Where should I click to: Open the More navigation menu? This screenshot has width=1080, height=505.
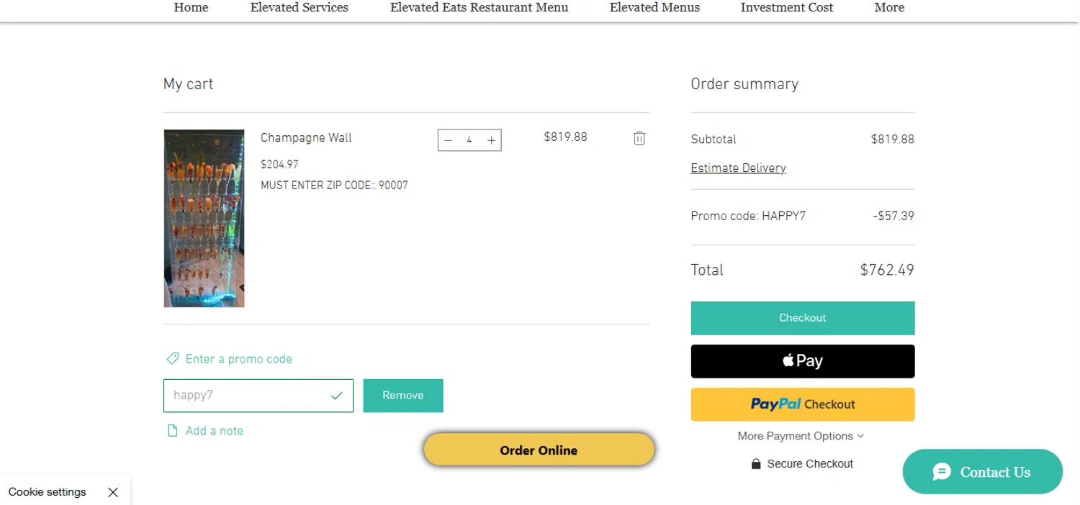click(889, 8)
